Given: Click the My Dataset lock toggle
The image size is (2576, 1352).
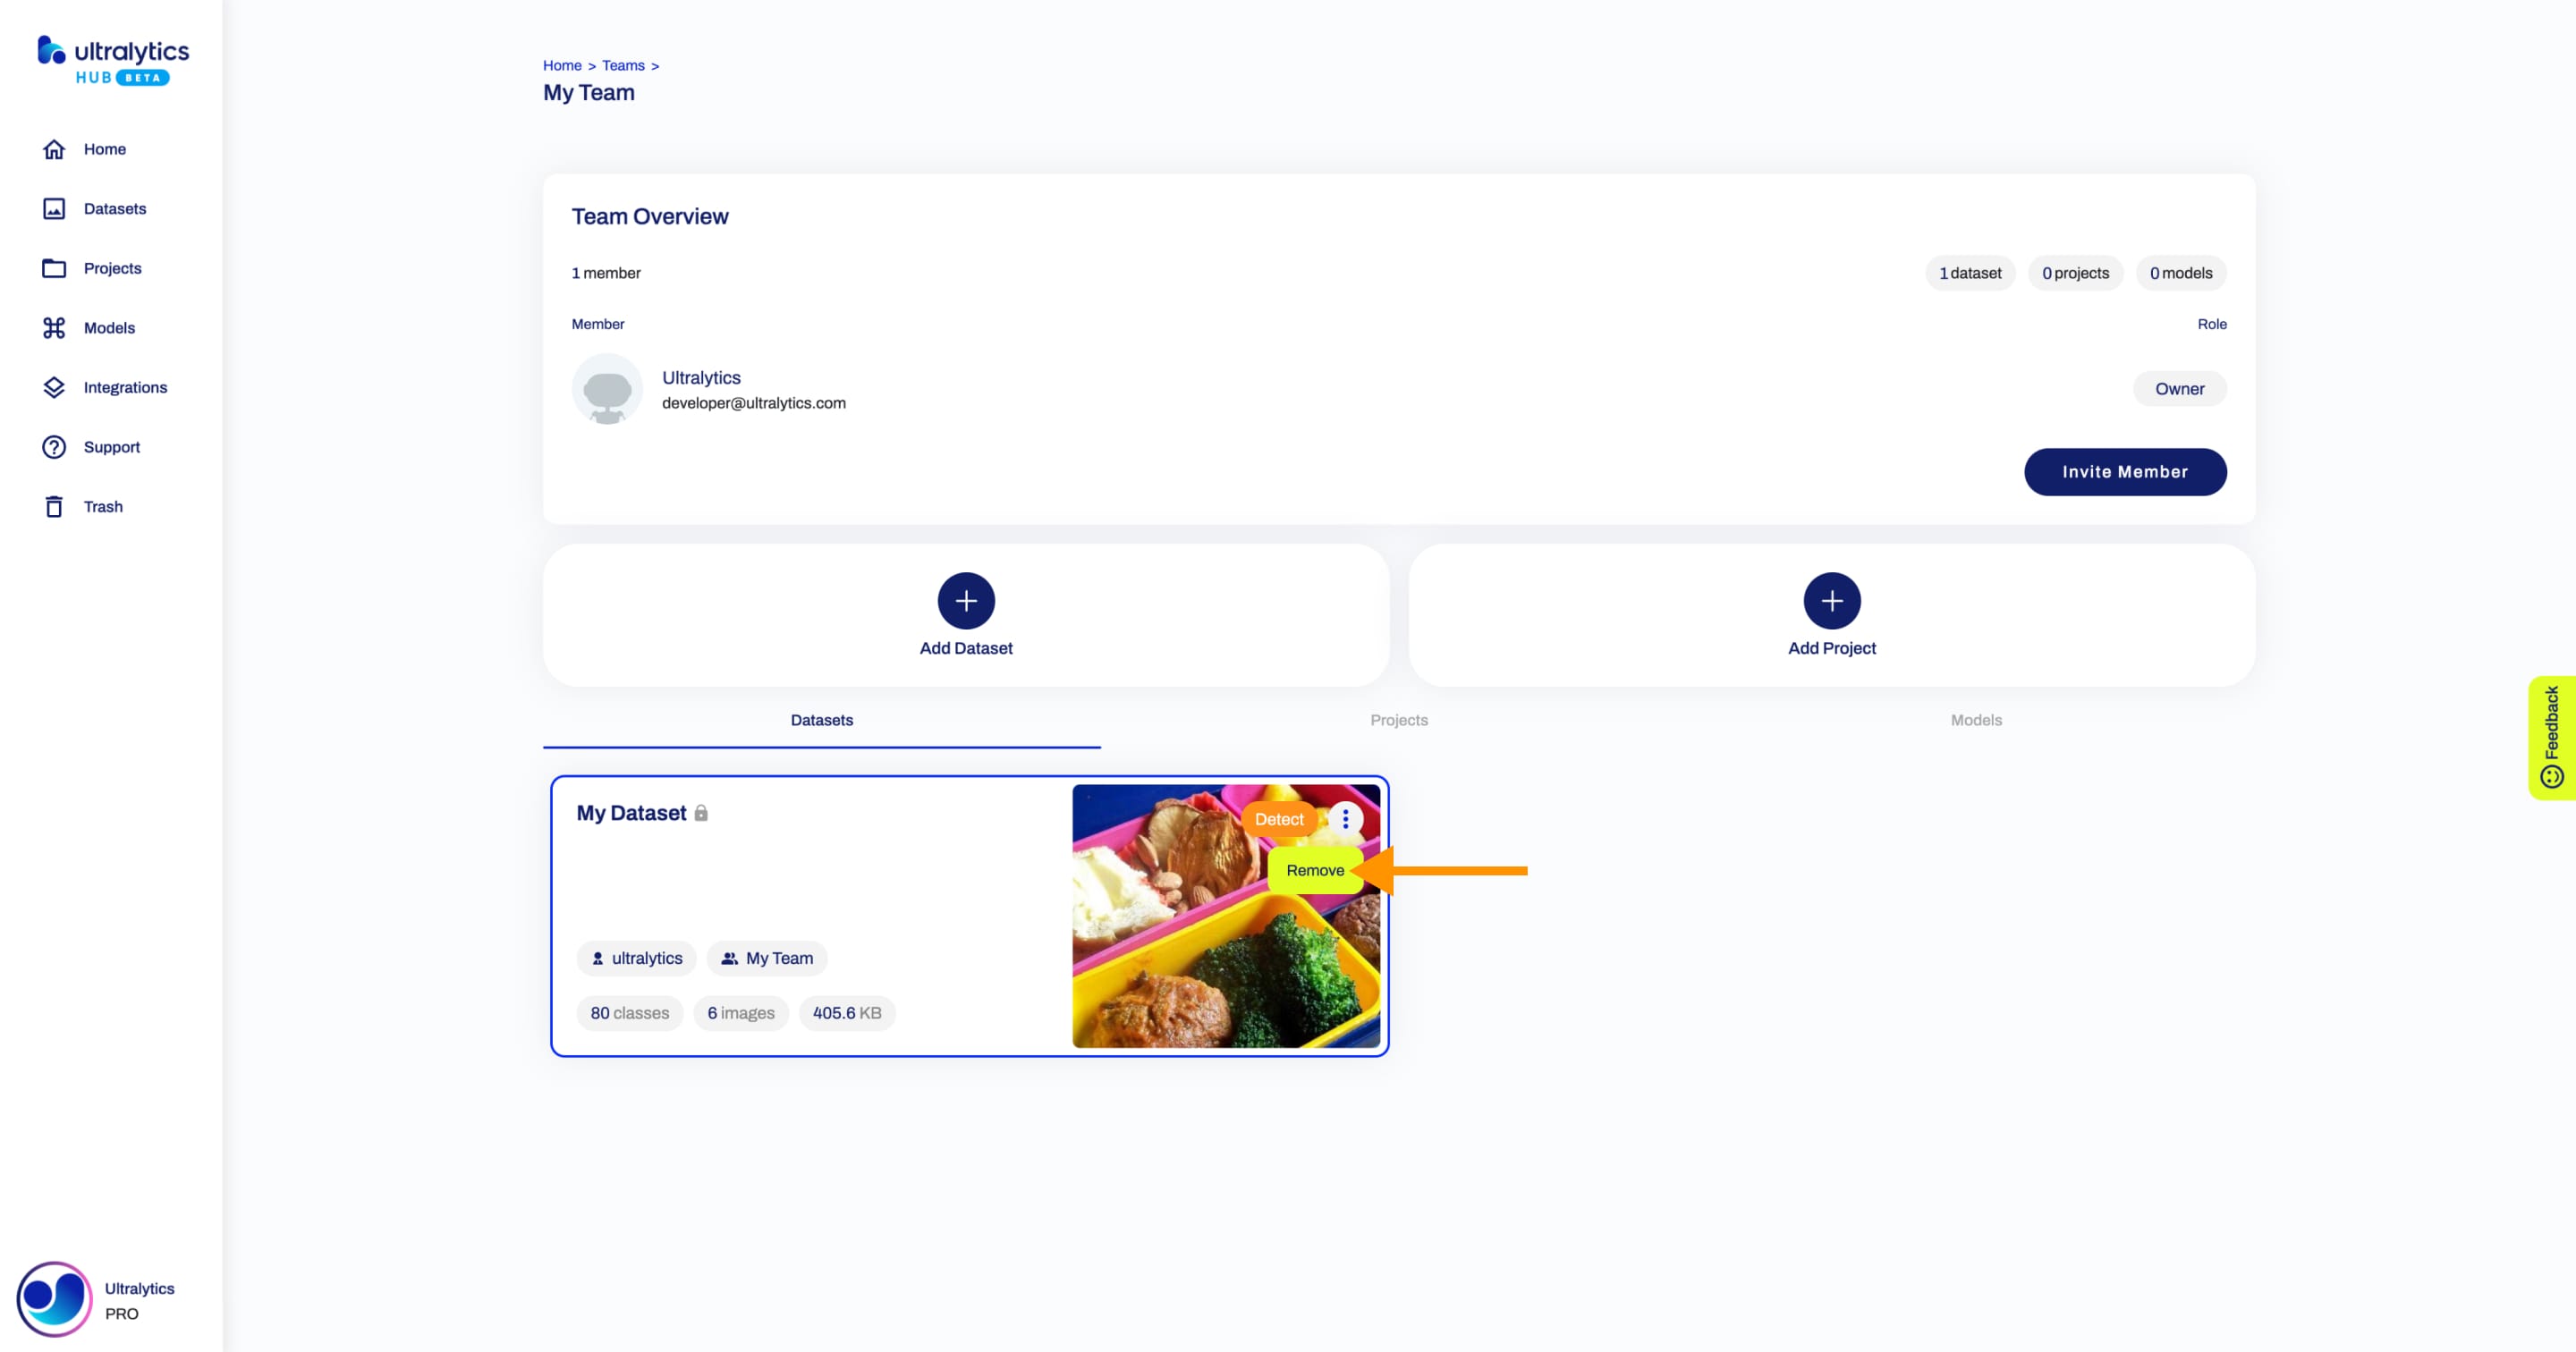Looking at the screenshot, I should tap(702, 812).
